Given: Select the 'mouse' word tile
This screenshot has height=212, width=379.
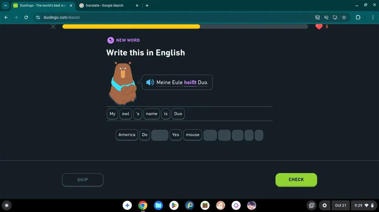Looking at the screenshot, I should [x=192, y=135].
